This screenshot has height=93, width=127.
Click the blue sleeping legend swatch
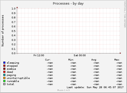click(x=4, y=63)
